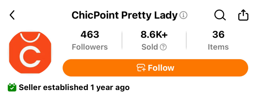Click the white C letter in logo

click(30, 57)
